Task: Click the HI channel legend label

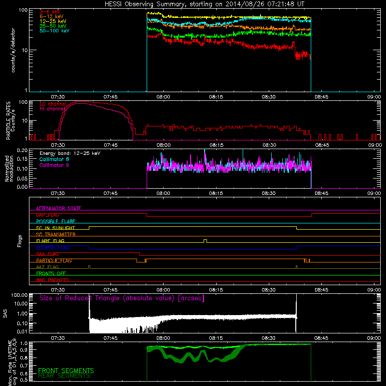Action: [52, 109]
